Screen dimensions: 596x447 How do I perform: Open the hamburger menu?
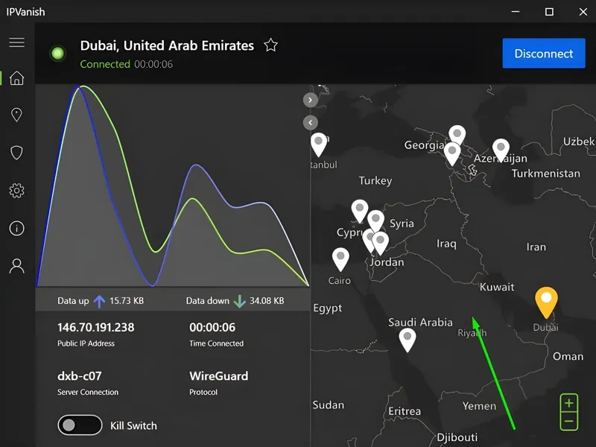(16, 42)
